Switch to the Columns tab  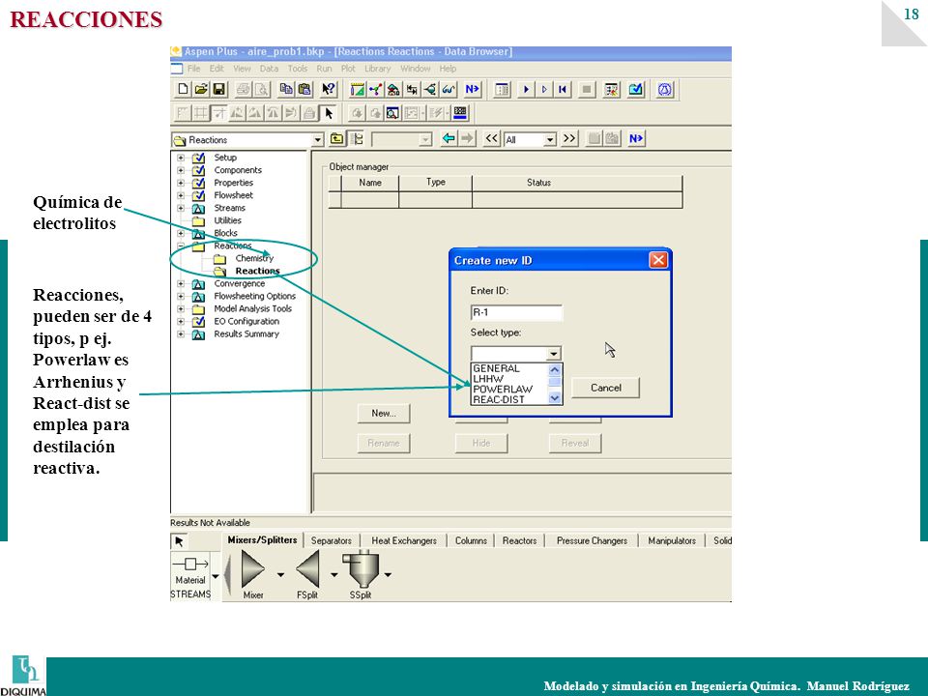pos(471,540)
